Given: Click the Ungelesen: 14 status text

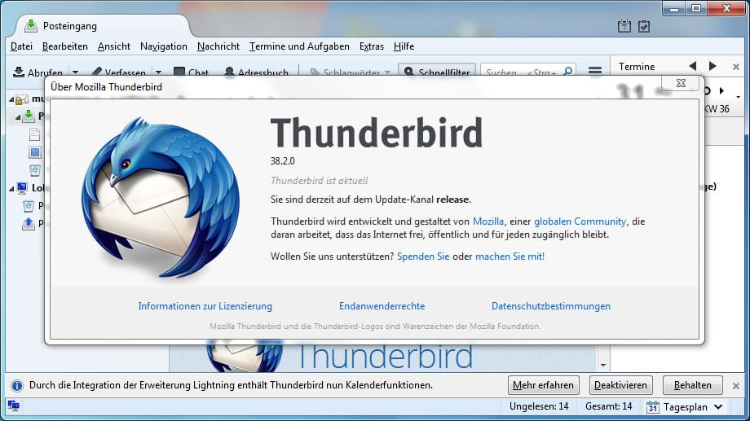Looking at the screenshot, I should pos(539,406).
